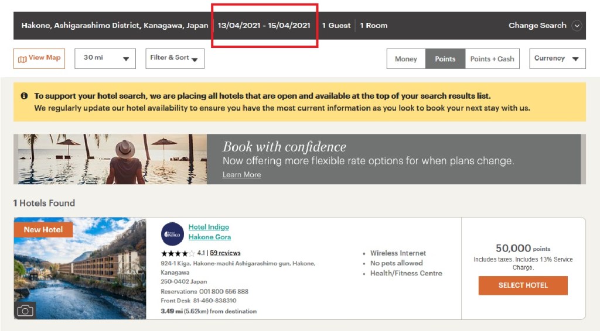Open the Currency dropdown
Image resolution: width=600 pixels, height=331 pixels.
pos(557,58)
